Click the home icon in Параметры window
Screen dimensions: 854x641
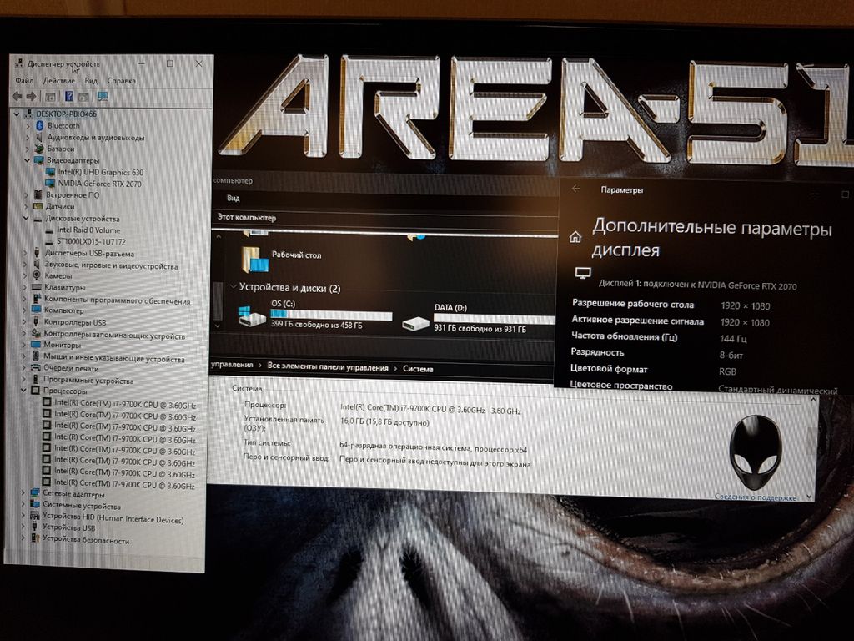click(x=575, y=236)
